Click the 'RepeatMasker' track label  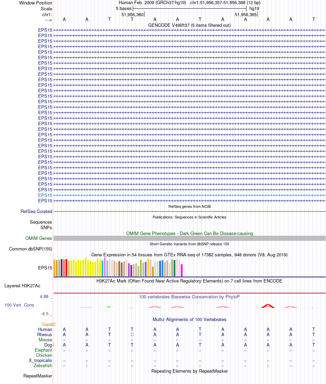pos(38,376)
